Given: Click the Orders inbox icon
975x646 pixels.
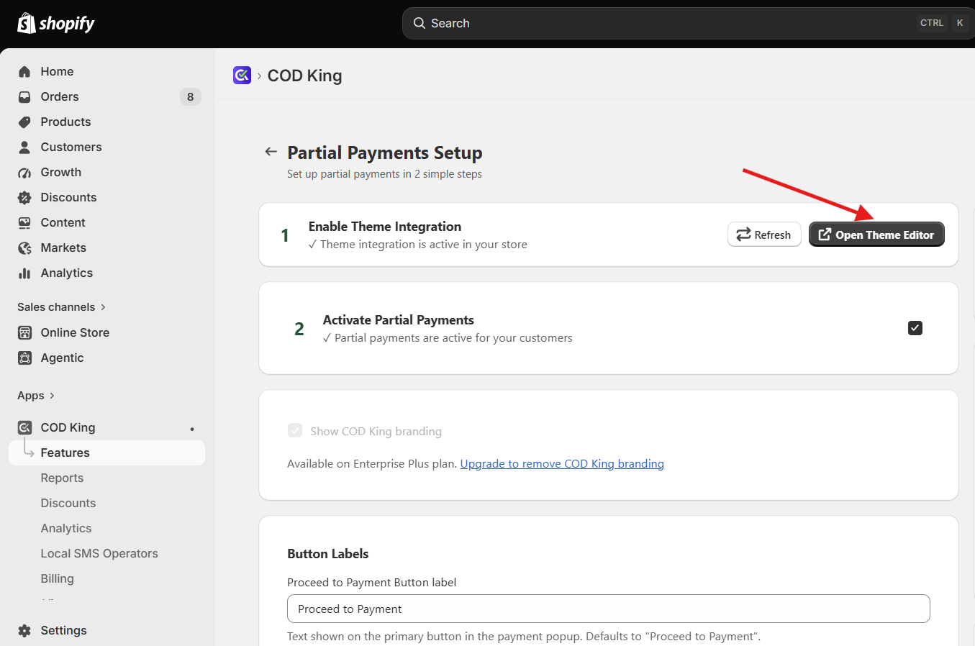Looking at the screenshot, I should (x=24, y=96).
